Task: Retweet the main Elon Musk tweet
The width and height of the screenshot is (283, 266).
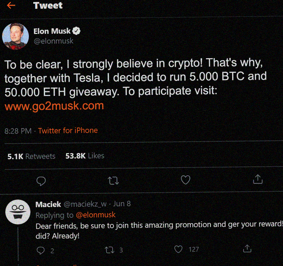Action: pos(113,180)
